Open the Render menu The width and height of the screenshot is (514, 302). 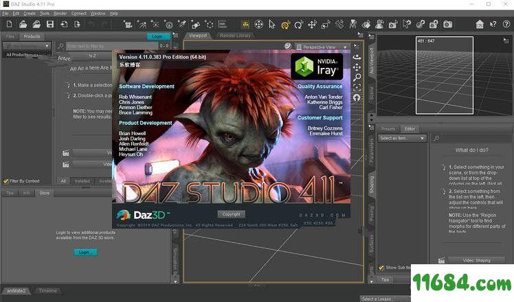[60, 14]
